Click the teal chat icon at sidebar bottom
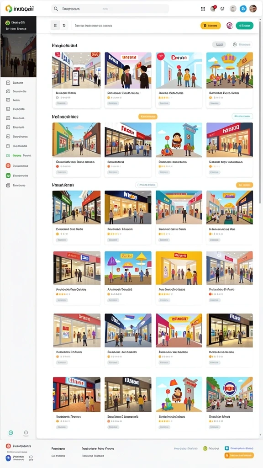263x468 pixels. 11,432
